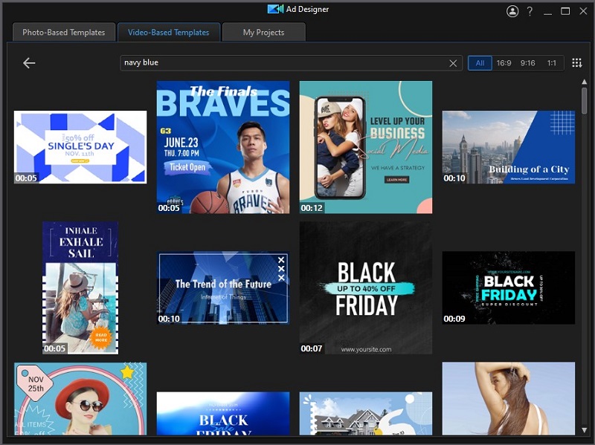Switch to Photo-Based Templates tab
The height and width of the screenshot is (445, 595).
(64, 32)
